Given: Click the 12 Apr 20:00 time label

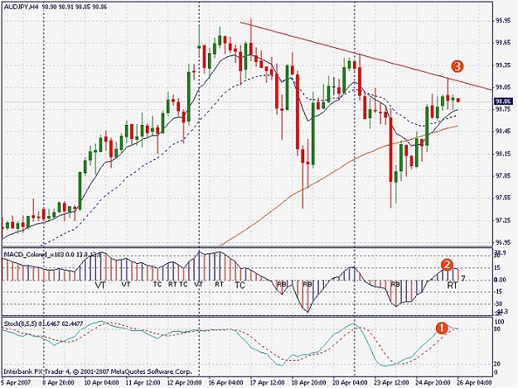Looking at the screenshot, I should click(x=185, y=383).
